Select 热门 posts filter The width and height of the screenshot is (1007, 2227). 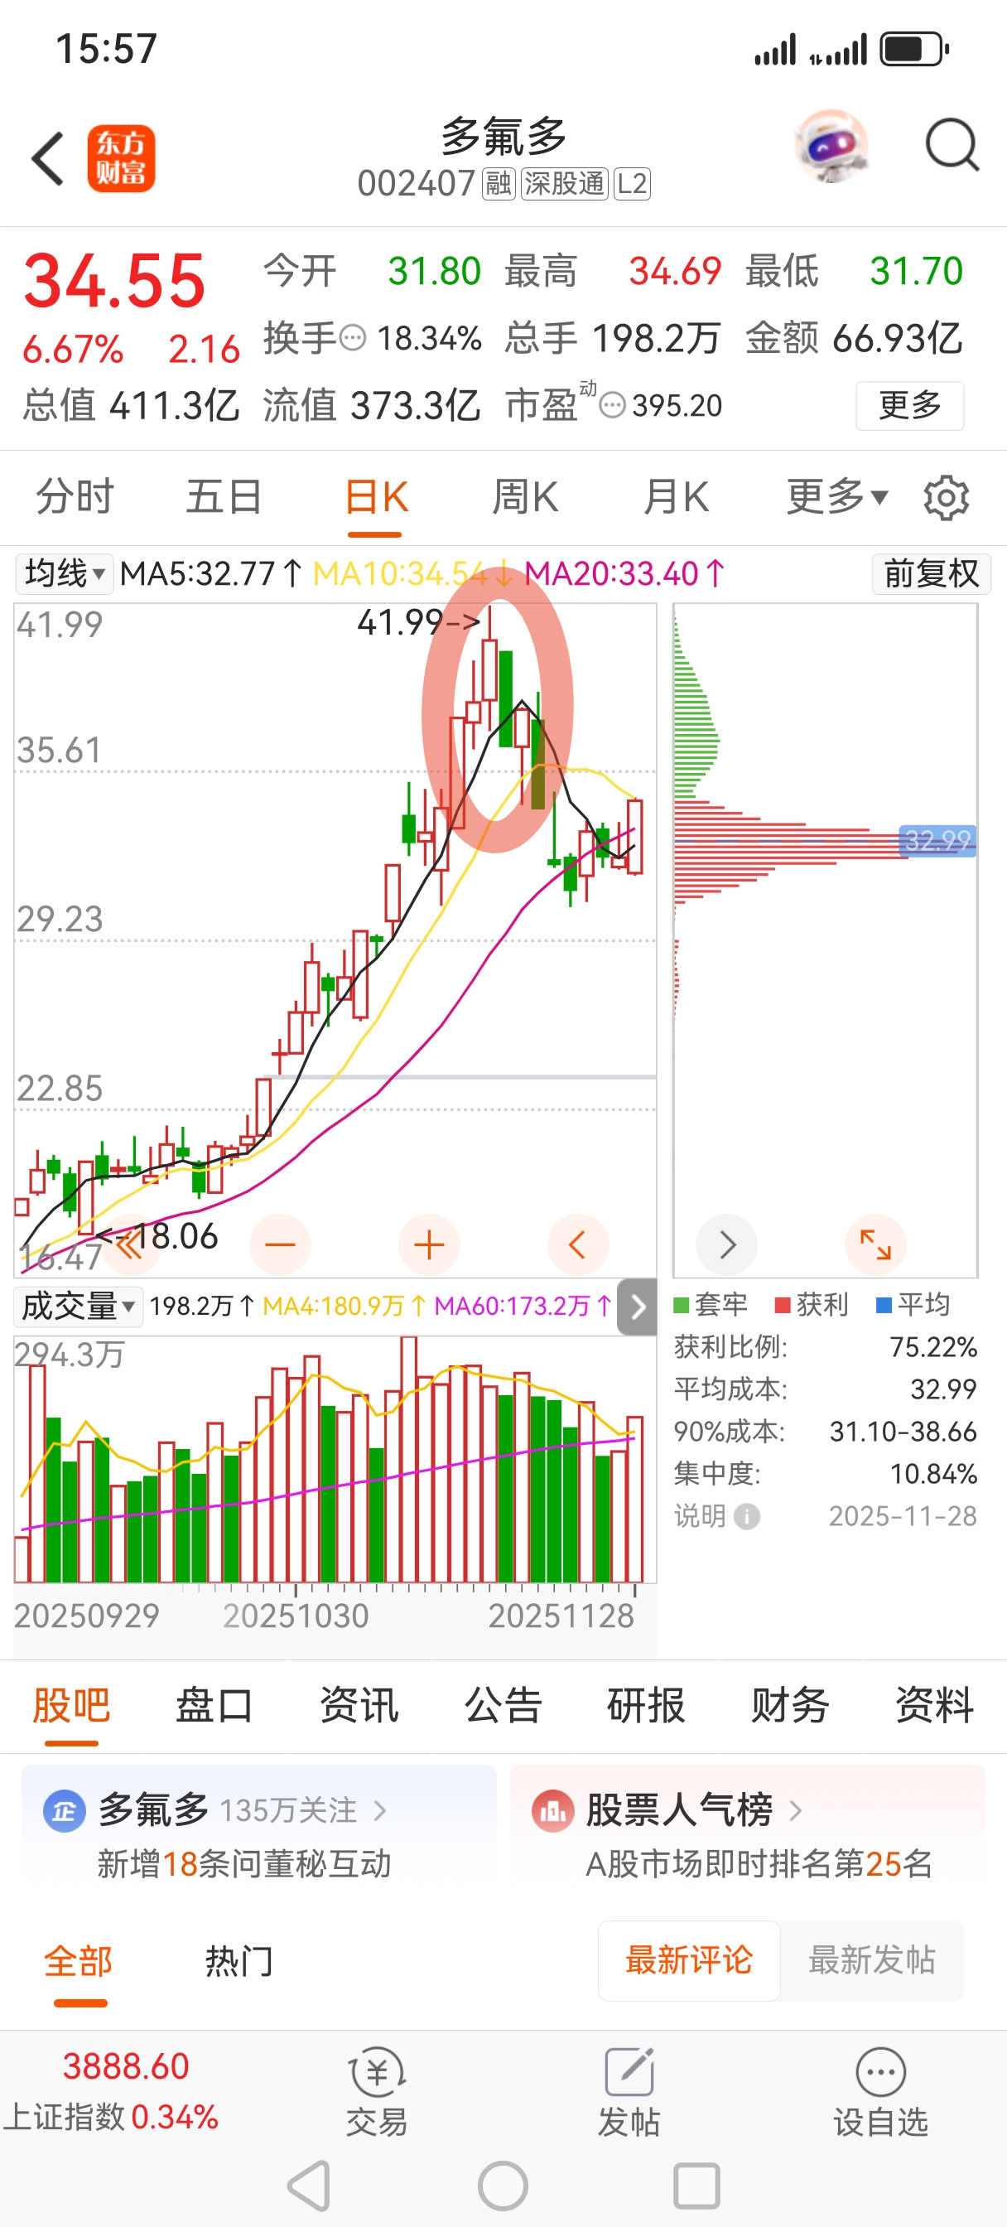239,1961
